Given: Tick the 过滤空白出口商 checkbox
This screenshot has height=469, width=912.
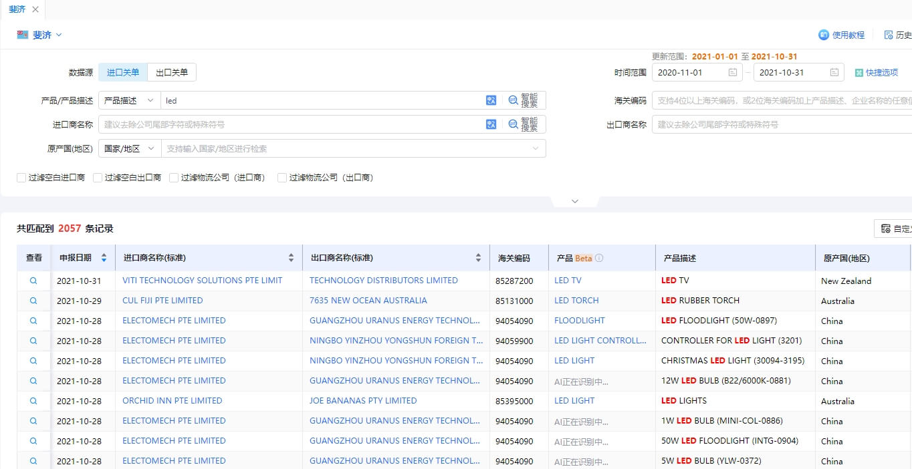Looking at the screenshot, I should [x=98, y=178].
